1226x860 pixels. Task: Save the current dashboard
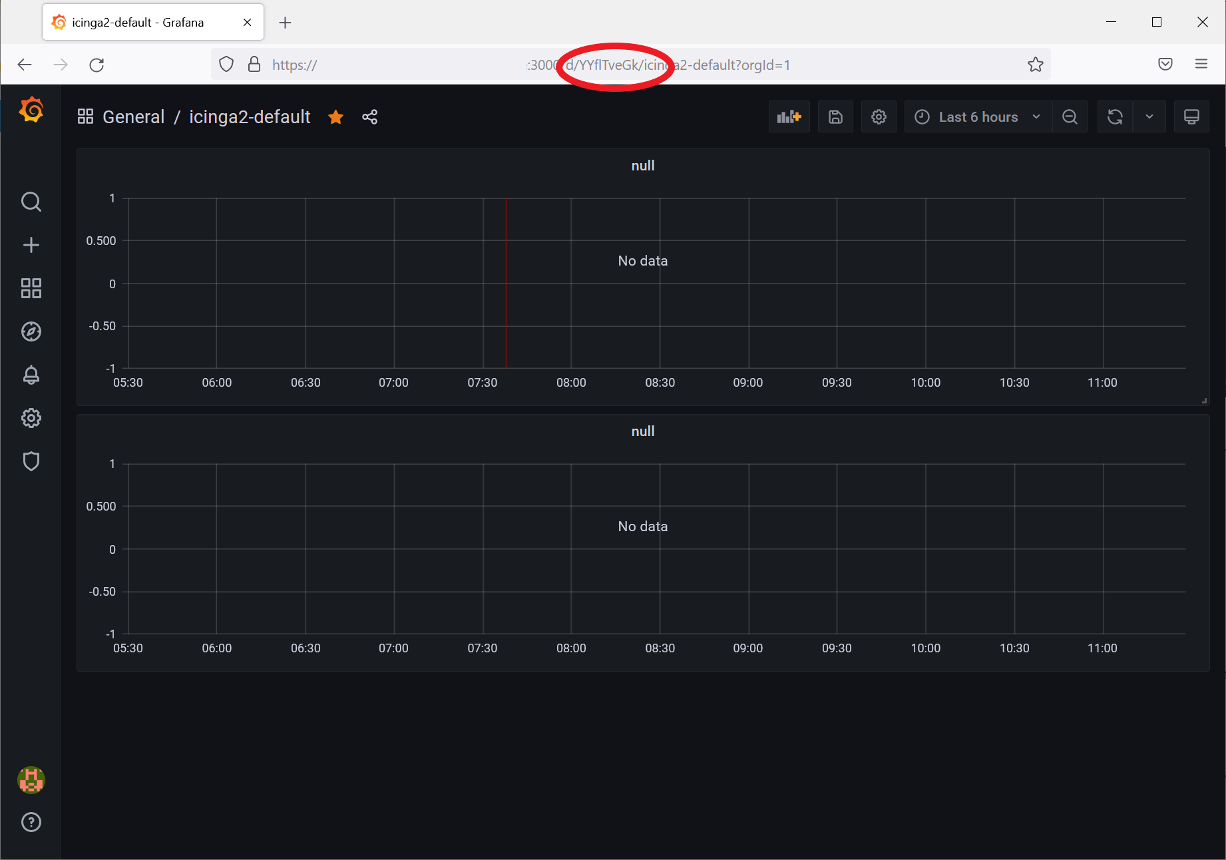(835, 116)
